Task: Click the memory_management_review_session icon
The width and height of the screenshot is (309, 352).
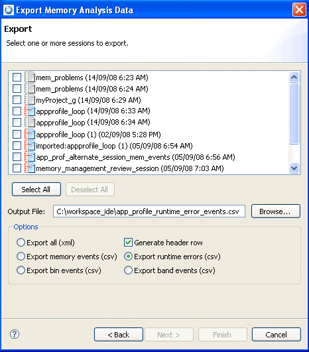Action: [30, 168]
